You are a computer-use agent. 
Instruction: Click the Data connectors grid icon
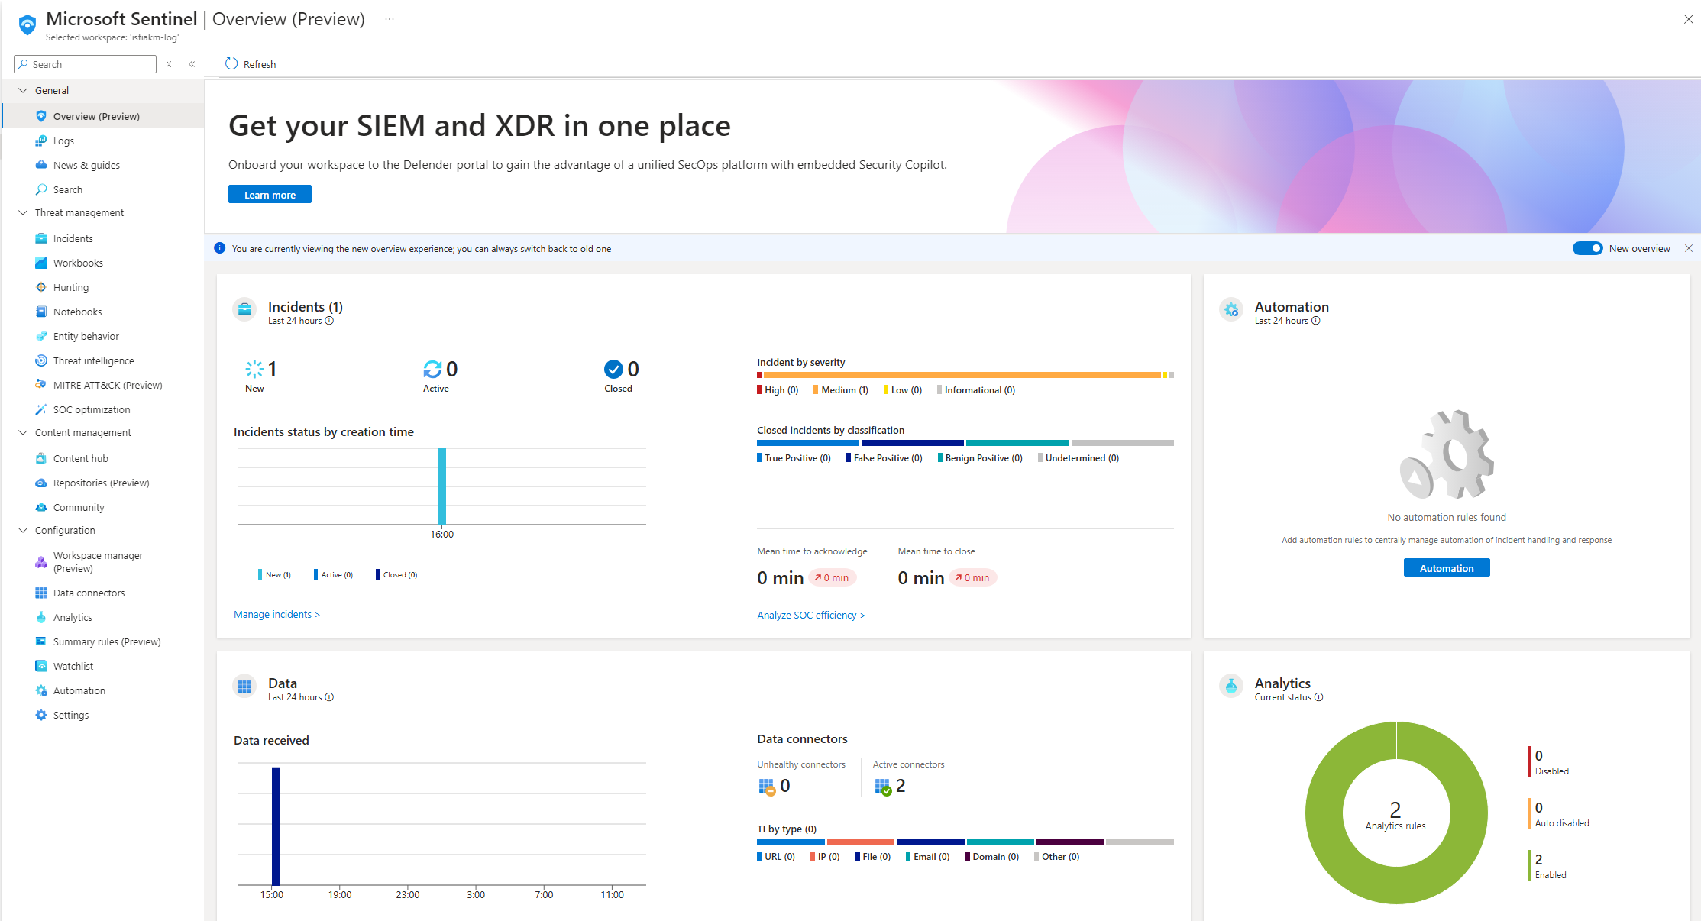(41, 593)
